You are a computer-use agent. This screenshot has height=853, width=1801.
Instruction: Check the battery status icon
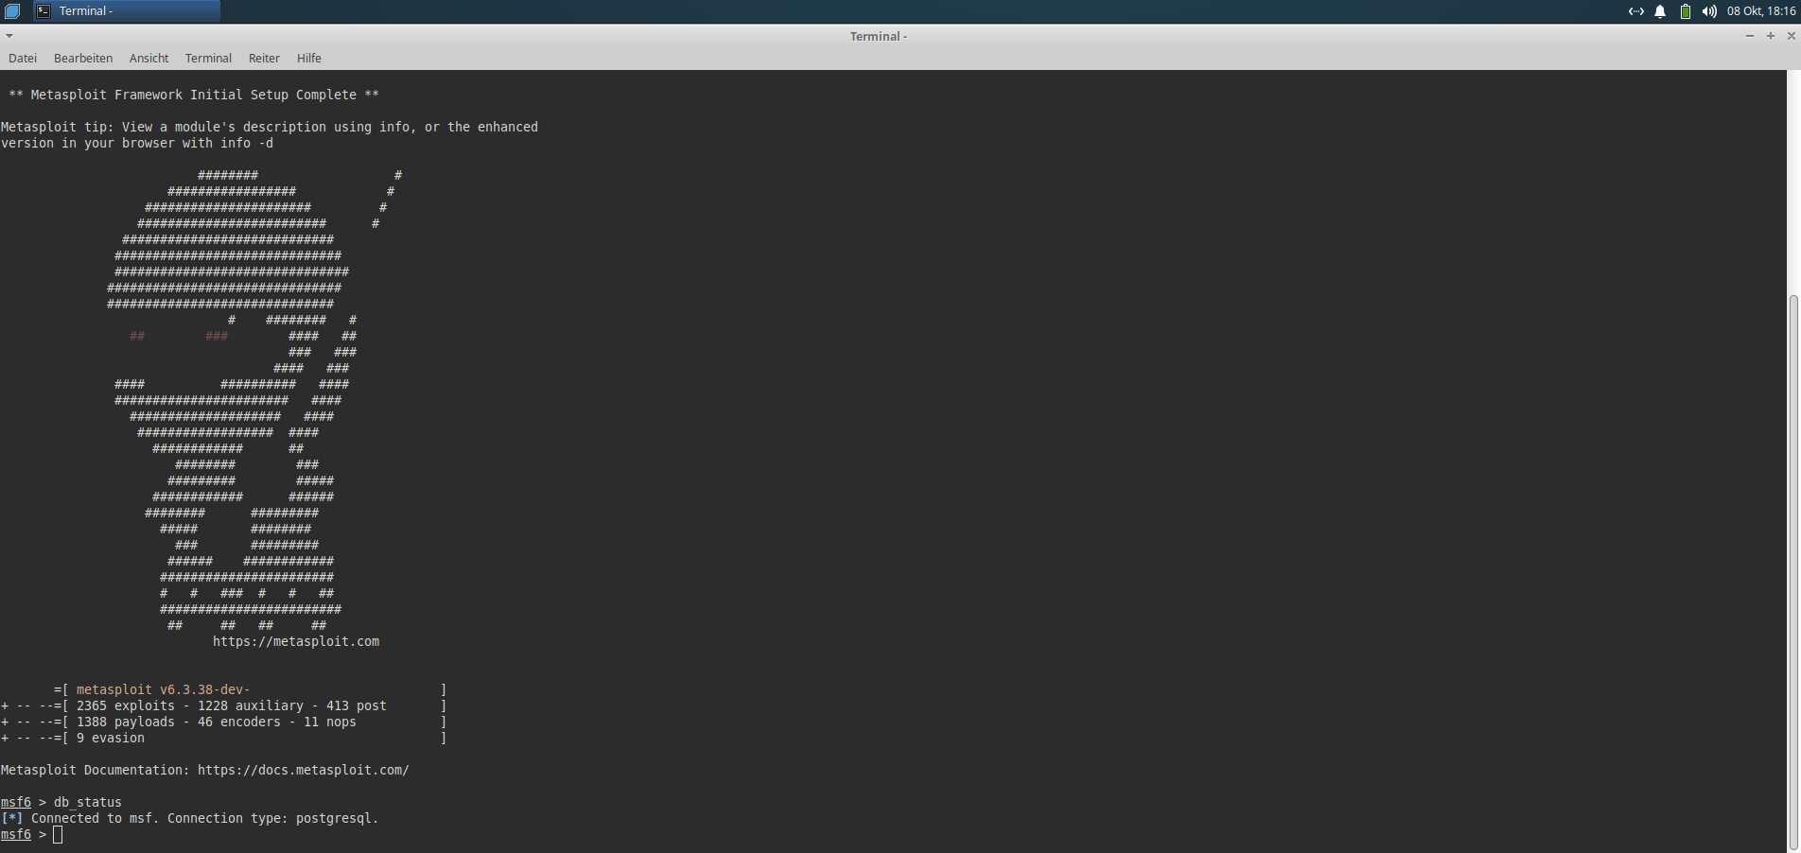coord(1685,11)
